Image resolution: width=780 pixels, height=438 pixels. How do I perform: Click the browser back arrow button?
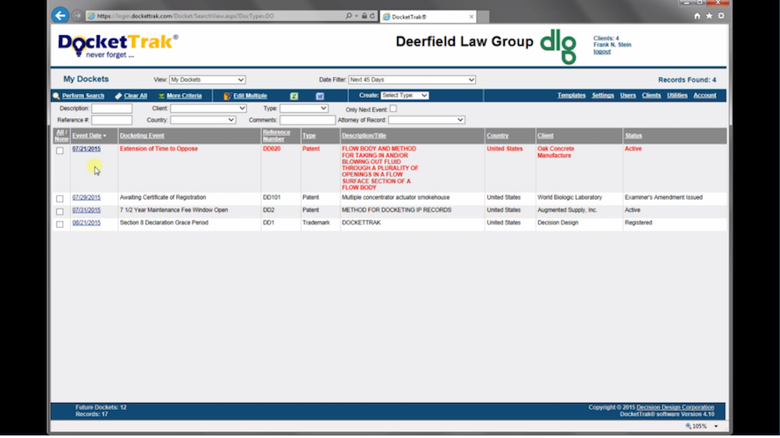[x=60, y=16]
